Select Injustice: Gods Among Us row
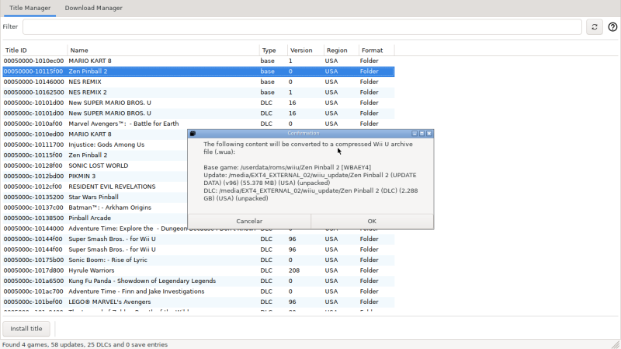621x349 pixels. pyautogui.click(x=95, y=145)
